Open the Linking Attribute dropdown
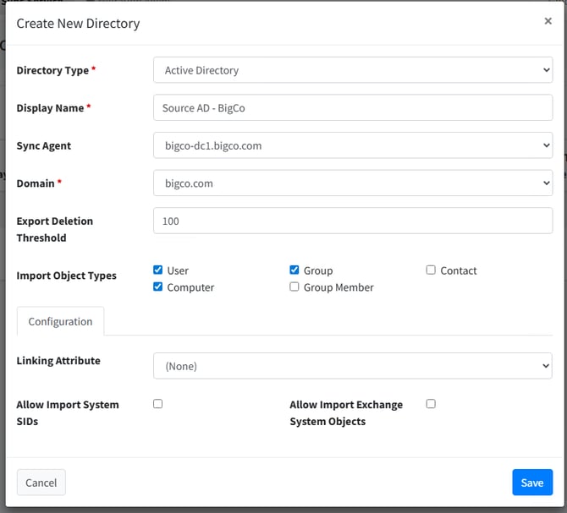The height and width of the screenshot is (513, 567). click(x=353, y=366)
